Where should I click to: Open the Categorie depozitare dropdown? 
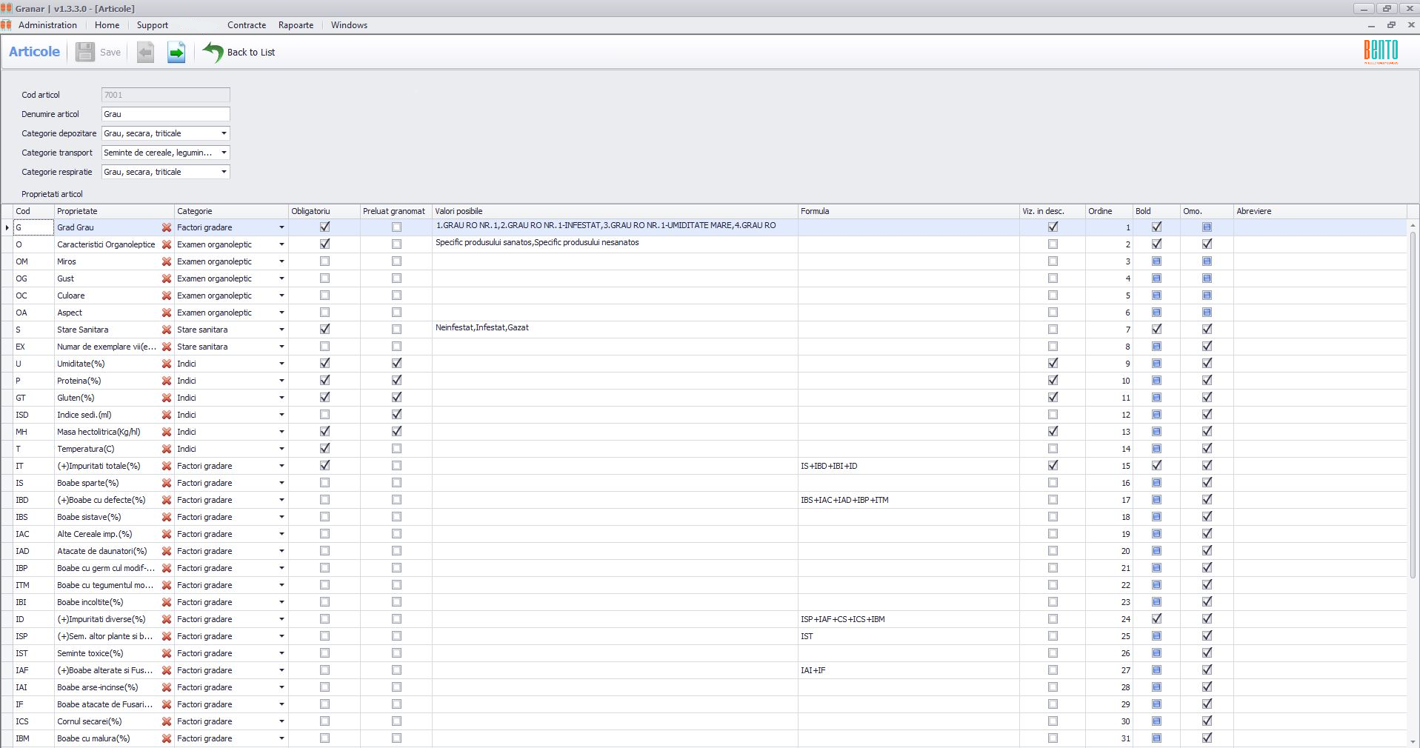224,133
